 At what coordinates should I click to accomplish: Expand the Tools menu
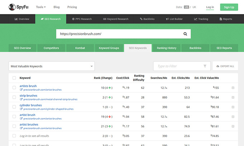[x=41, y=7]
